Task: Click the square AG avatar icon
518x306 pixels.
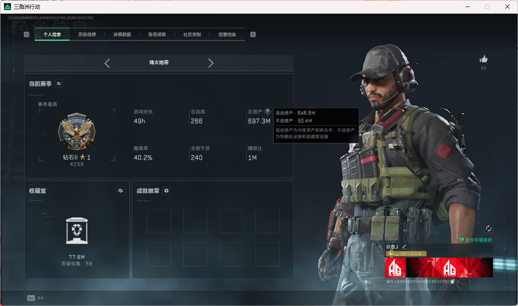Action: click(395, 267)
